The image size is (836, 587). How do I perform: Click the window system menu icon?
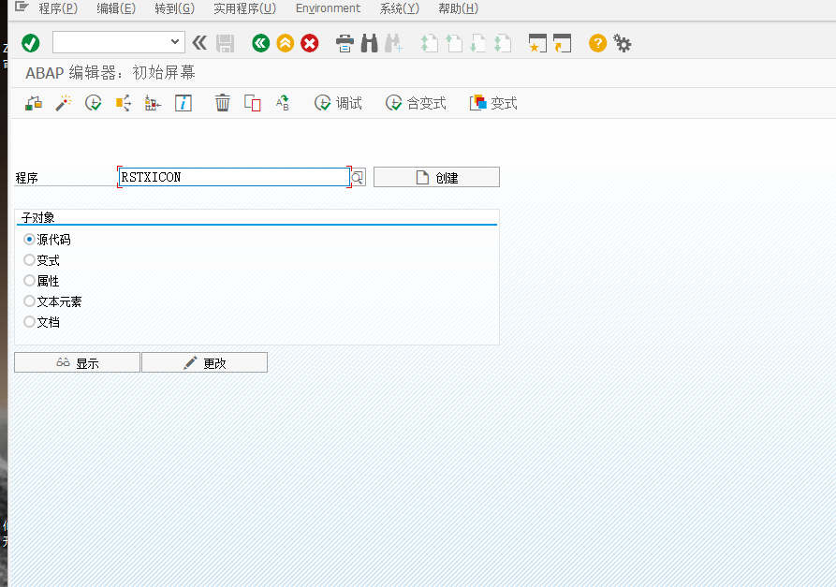coord(22,7)
